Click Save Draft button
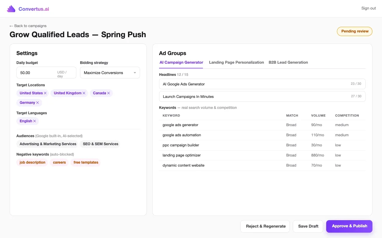382x238 pixels. coord(308,226)
